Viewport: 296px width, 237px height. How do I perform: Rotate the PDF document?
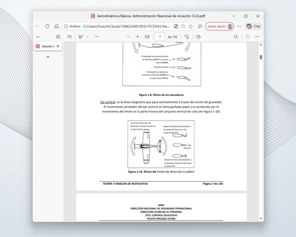tap(186, 37)
